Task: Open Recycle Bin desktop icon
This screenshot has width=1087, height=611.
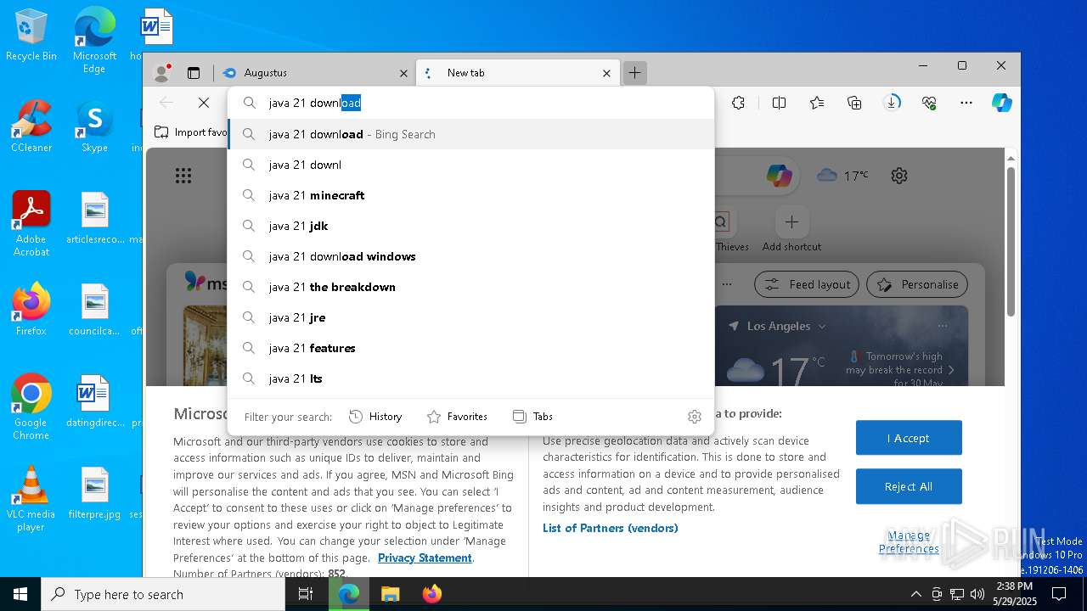Action: click(31, 35)
